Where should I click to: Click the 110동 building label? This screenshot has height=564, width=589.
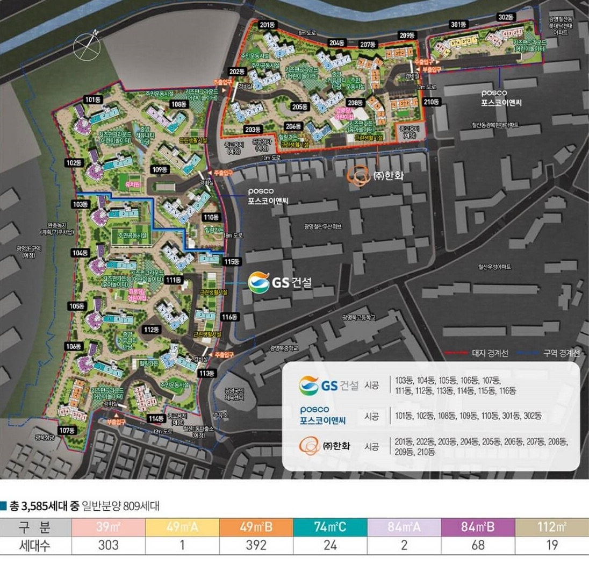click(212, 217)
